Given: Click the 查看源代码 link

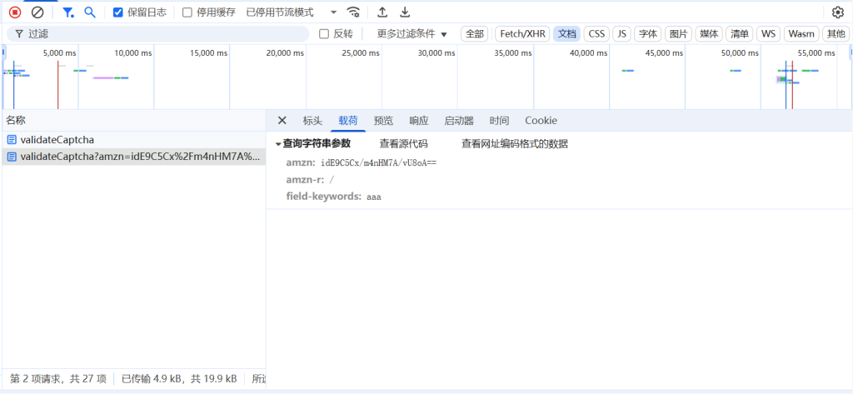Looking at the screenshot, I should [x=403, y=144].
